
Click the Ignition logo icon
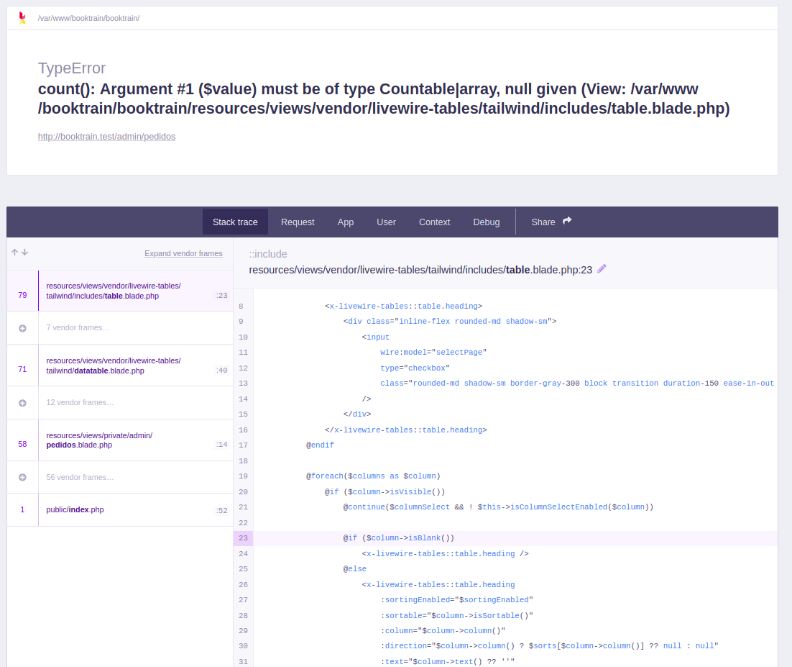[x=22, y=18]
